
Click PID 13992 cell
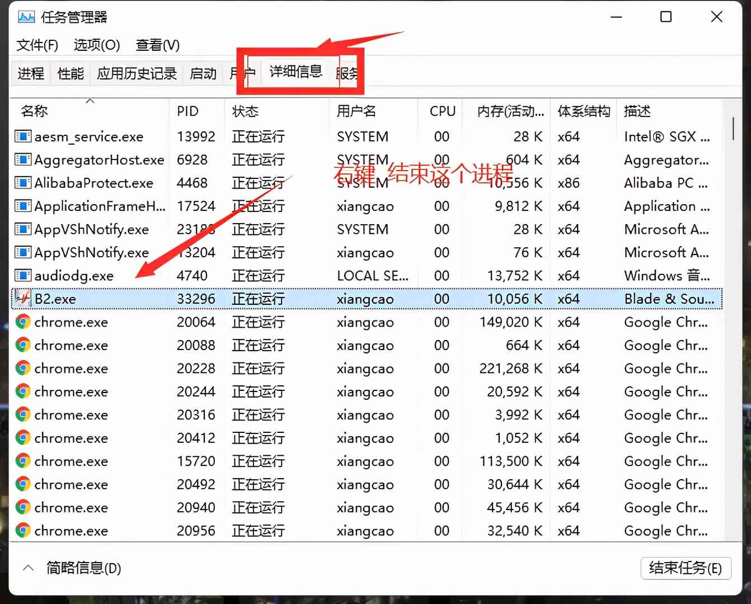[196, 136]
